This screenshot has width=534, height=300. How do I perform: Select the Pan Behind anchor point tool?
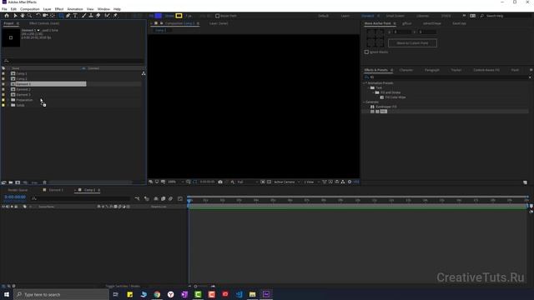point(53,16)
